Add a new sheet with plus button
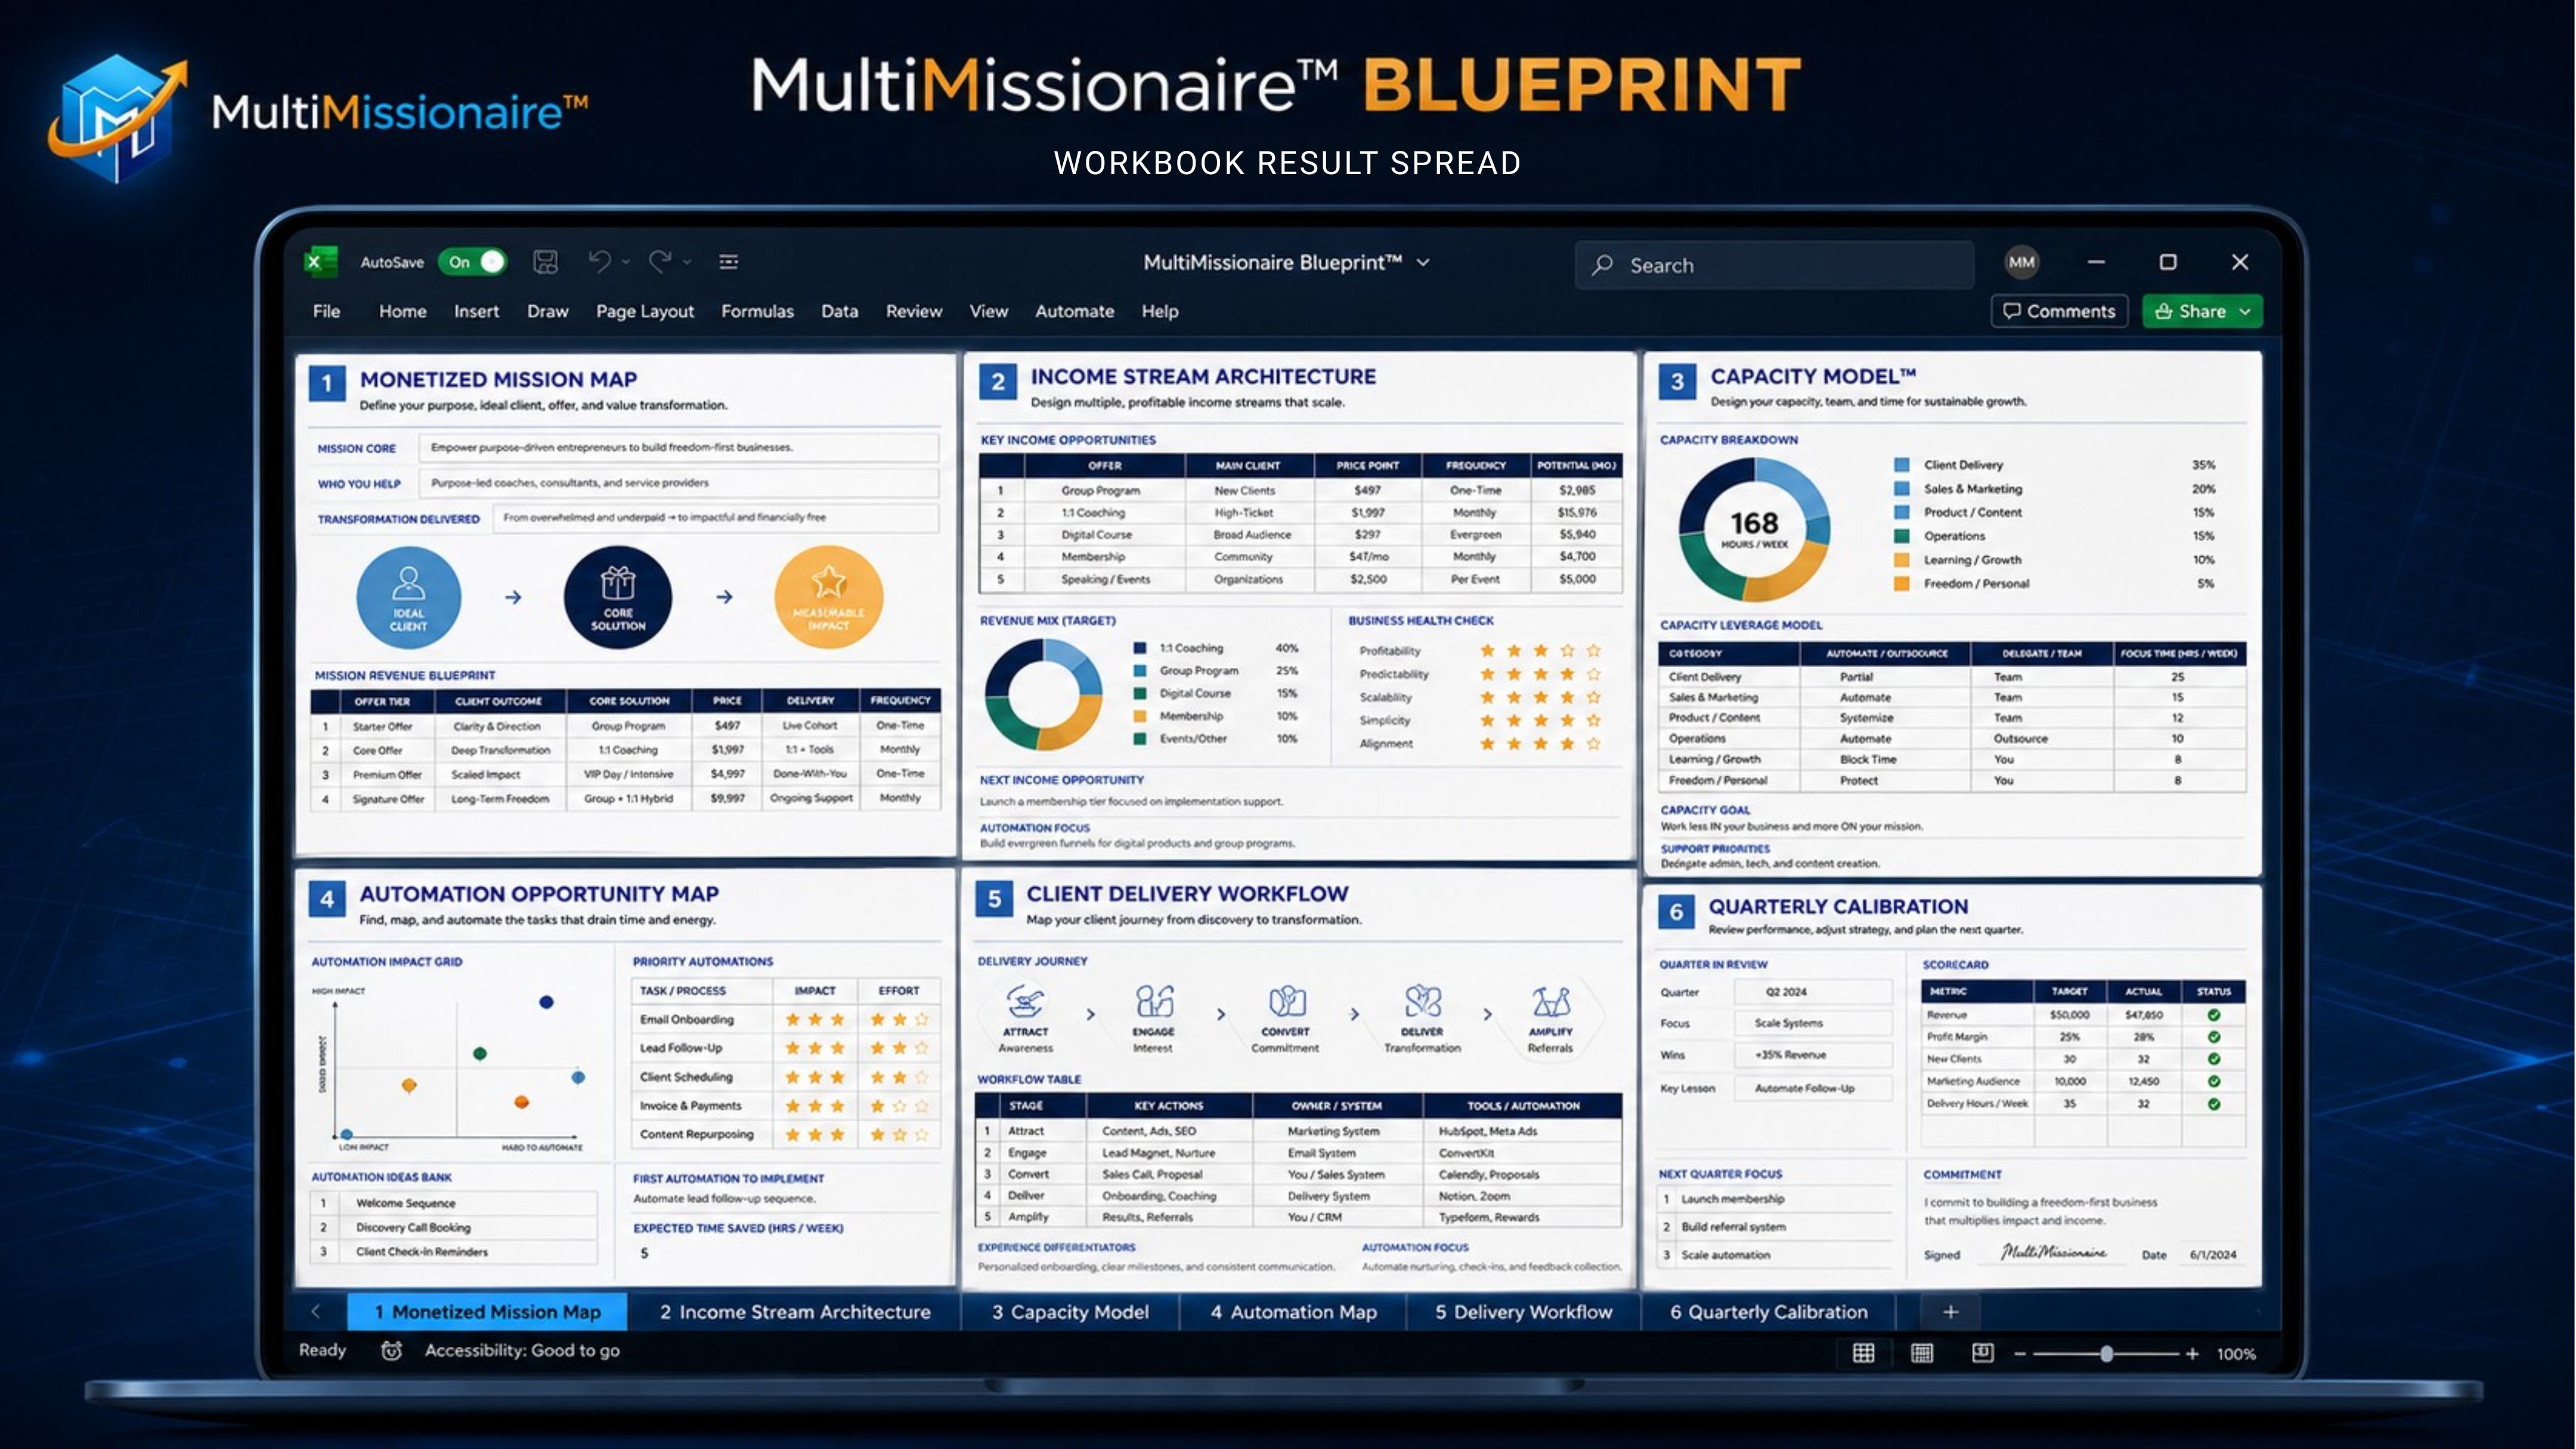 point(1950,1312)
